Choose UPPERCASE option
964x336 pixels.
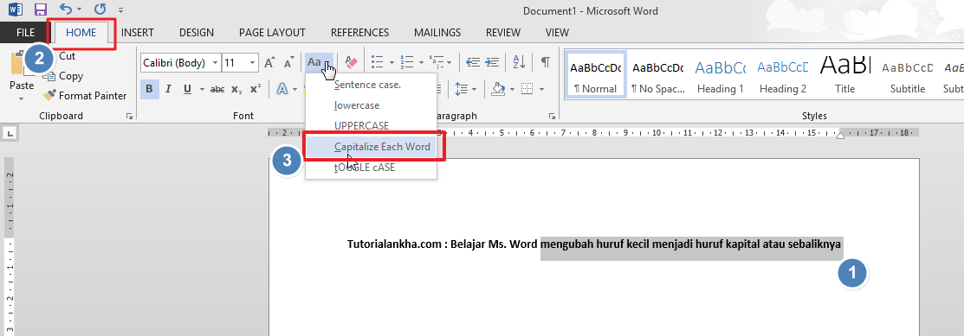click(371, 126)
